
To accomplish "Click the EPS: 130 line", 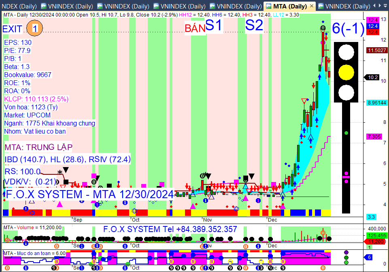I will [18, 42].
